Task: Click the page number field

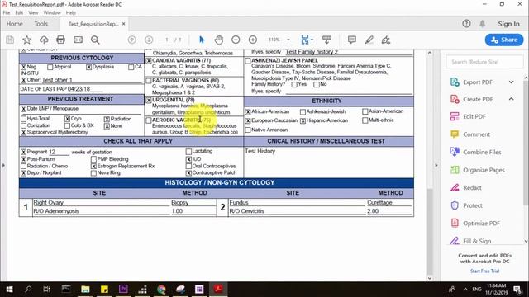Action: click(167, 40)
